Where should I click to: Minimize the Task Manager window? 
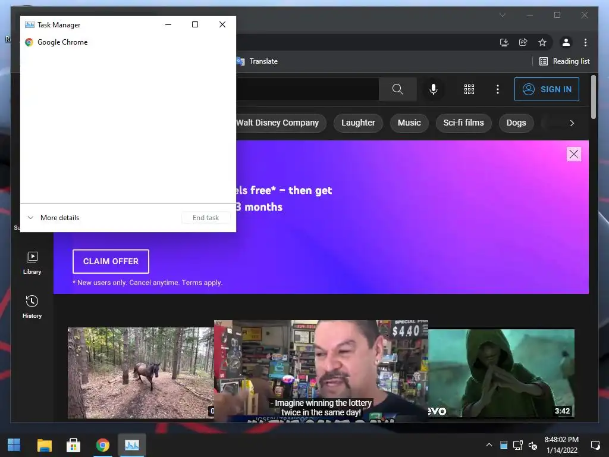tap(168, 24)
